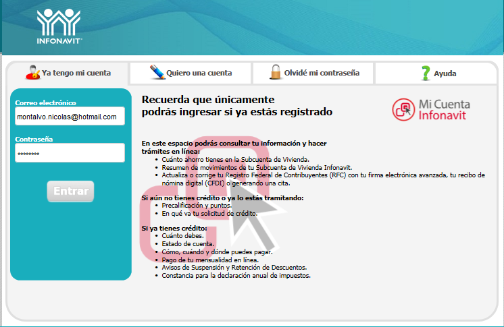The height and width of the screenshot is (327, 504).
Task: Select the Ayuda tab
Action: pyautogui.click(x=445, y=73)
